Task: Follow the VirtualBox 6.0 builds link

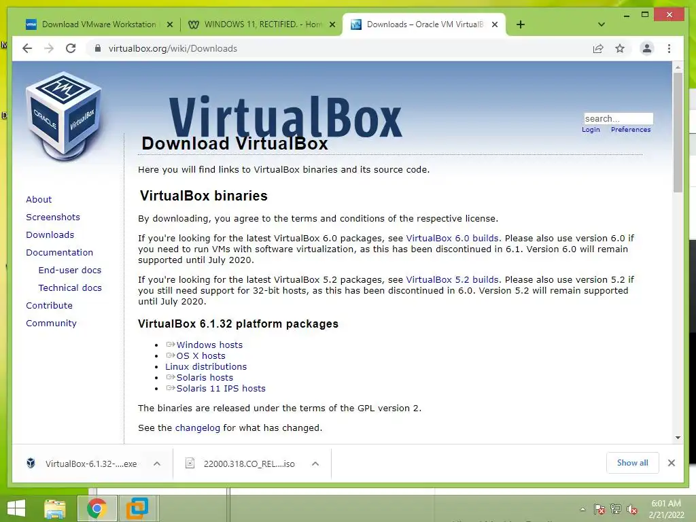Action: pyautogui.click(x=452, y=239)
